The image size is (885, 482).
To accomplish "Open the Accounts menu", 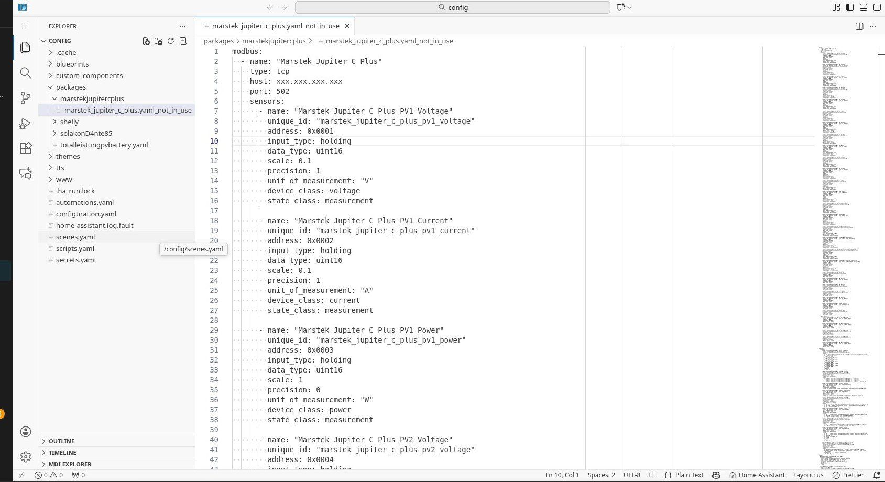I will (x=25, y=432).
